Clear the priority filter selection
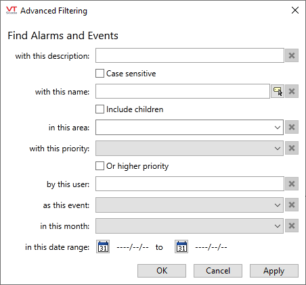The height and width of the screenshot is (285, 306). tap(292, 148)
